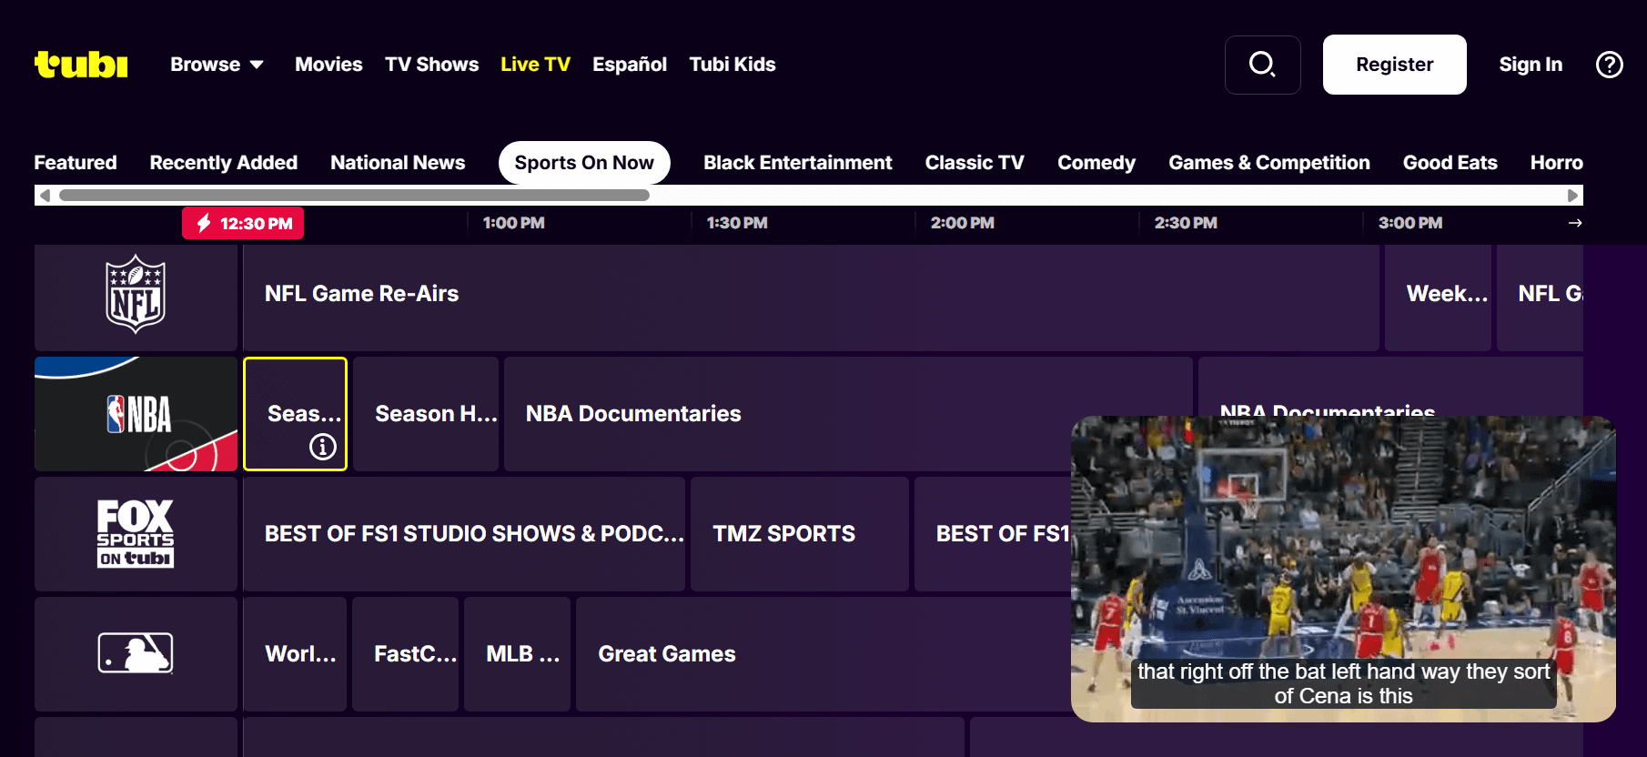This screenshot has height=757, width=1647.
Task: Click the Tubi logo
Action: 81,65
